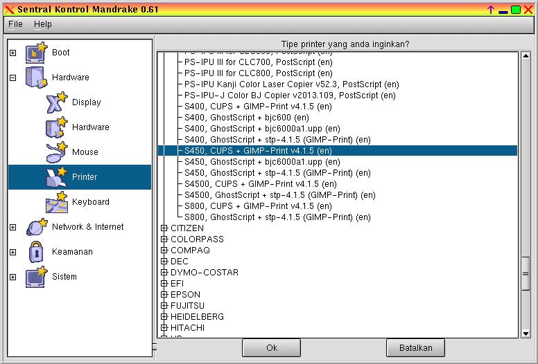Collapse the Hardware tree node
This screenshot has width=538, height=364.
[12, 78]
